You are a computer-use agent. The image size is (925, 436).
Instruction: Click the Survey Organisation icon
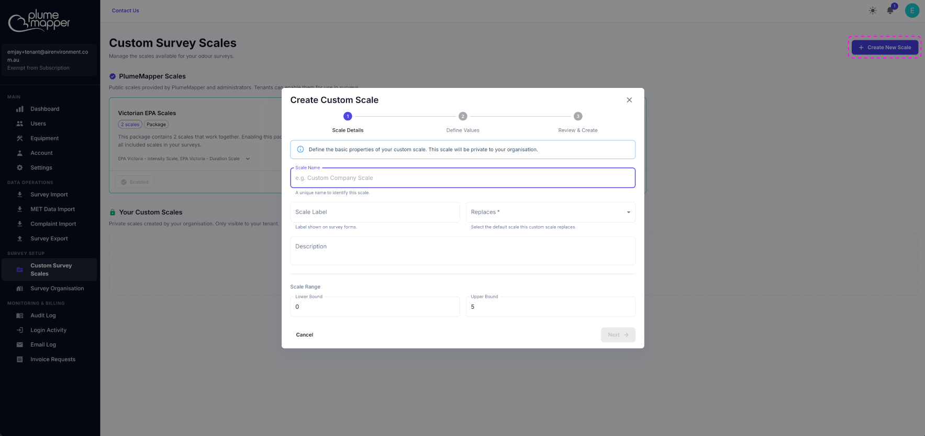(x=20, y=288)
